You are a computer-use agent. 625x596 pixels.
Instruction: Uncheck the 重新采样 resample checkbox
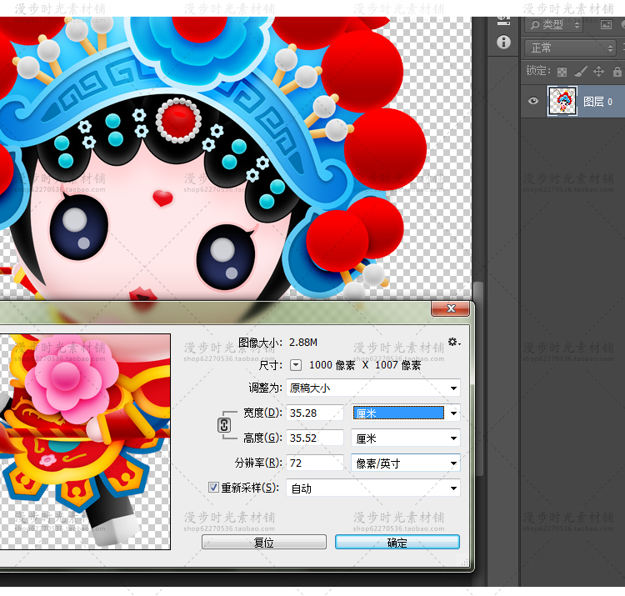[214, 488]
